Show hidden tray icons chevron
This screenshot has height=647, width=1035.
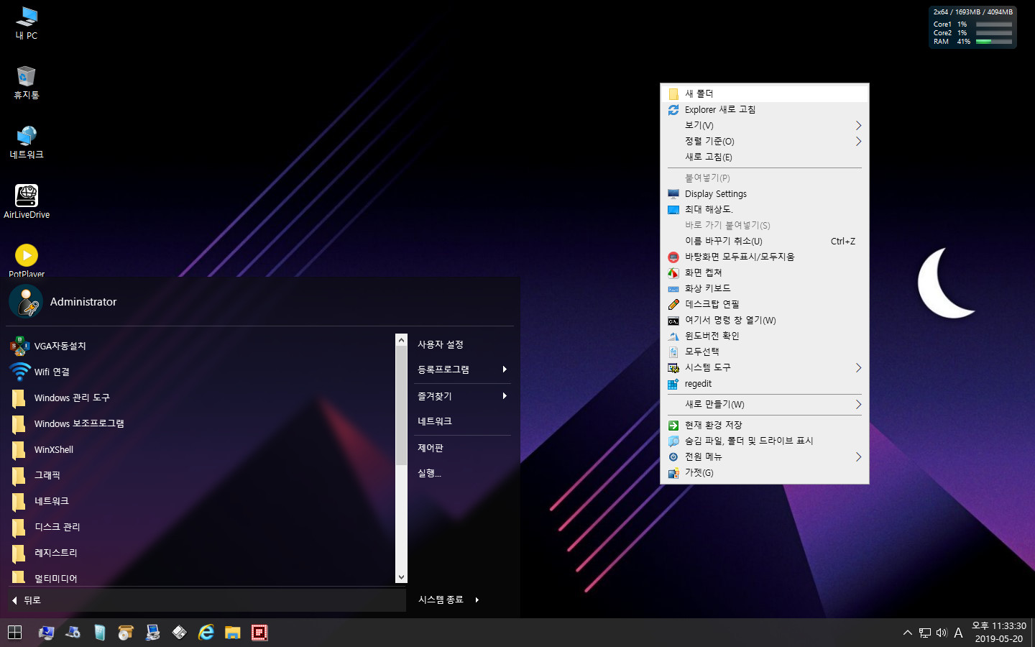pyautogui.click(x=907, y=633)
